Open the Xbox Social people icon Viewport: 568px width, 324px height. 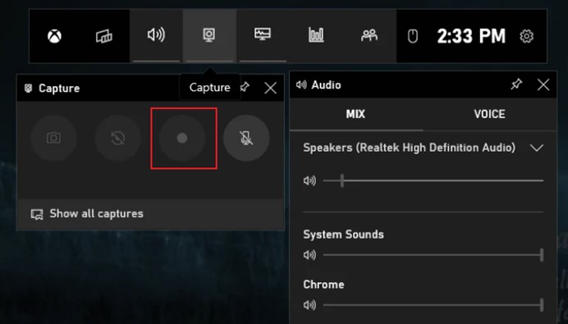pos(369,35)
